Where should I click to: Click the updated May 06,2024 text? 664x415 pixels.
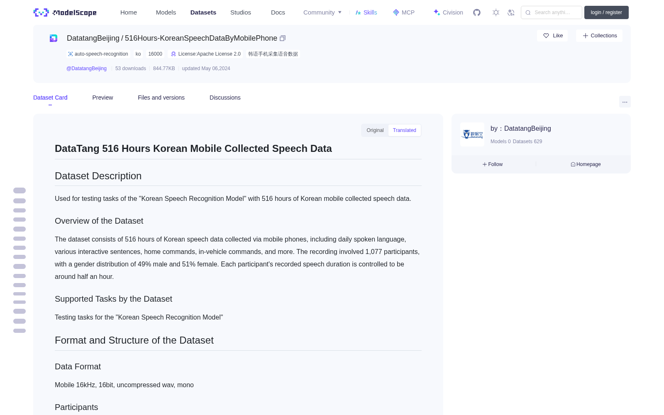[x=206, y=68]
